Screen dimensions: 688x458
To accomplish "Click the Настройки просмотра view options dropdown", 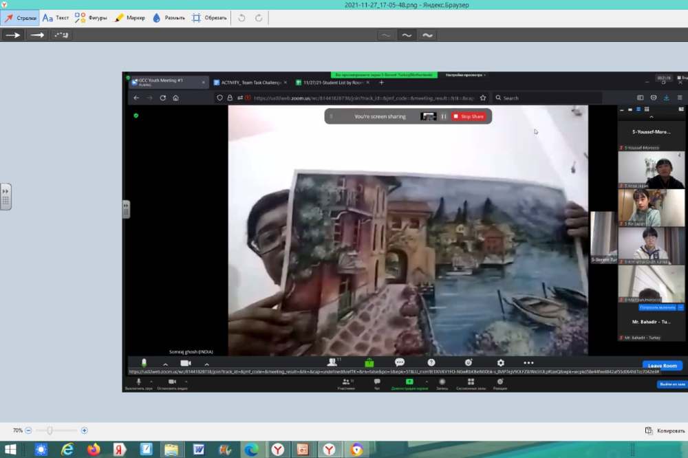I will [465, 75].
